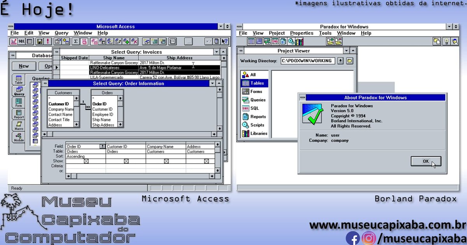
Task: Uncheck Show box for Address column
Action: coord(206,161)
